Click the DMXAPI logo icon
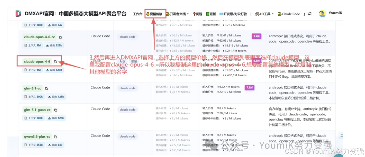Image resolution: width=365 pixels, height=157 pixels. (18, 13)
